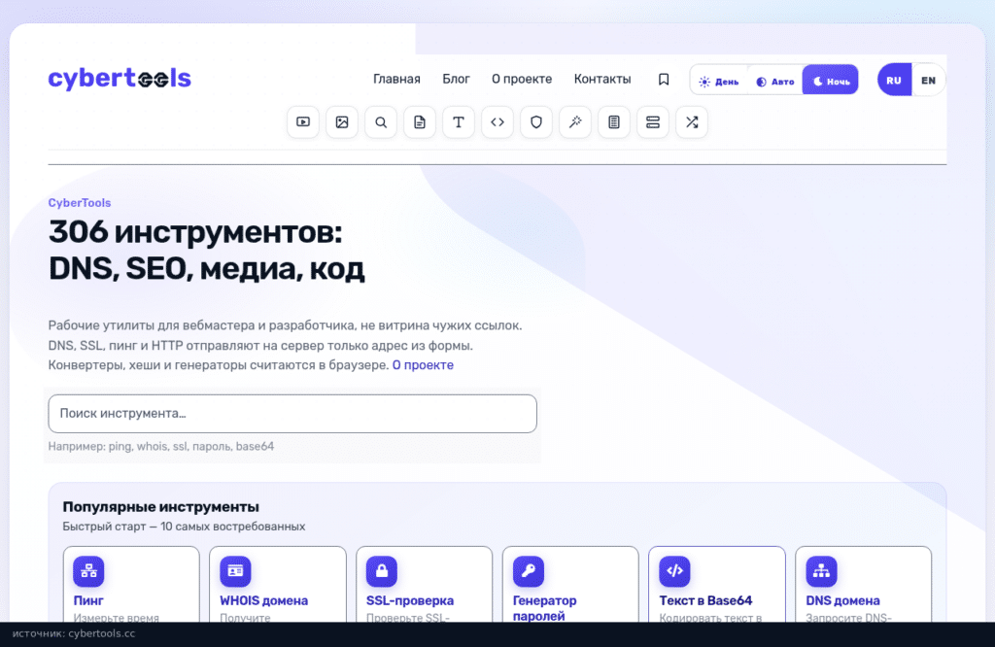Open the О проекте navigation item

pos(522,79)
